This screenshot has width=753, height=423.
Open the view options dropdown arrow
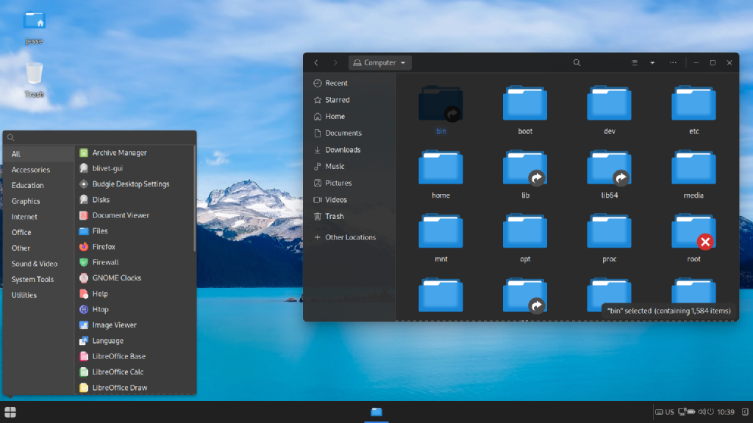pos(652,62)
